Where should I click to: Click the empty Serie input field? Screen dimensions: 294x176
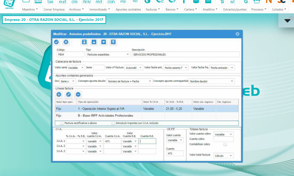point(98,67)
